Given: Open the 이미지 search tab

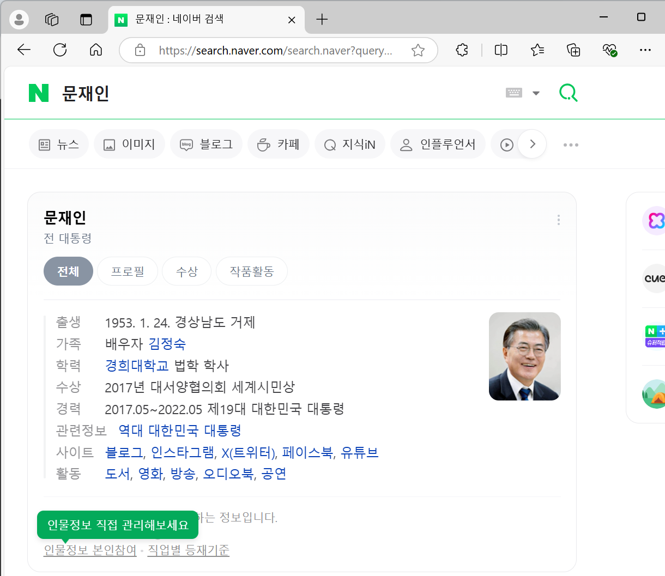Looking at the screenshot, I should pos(129,144).
